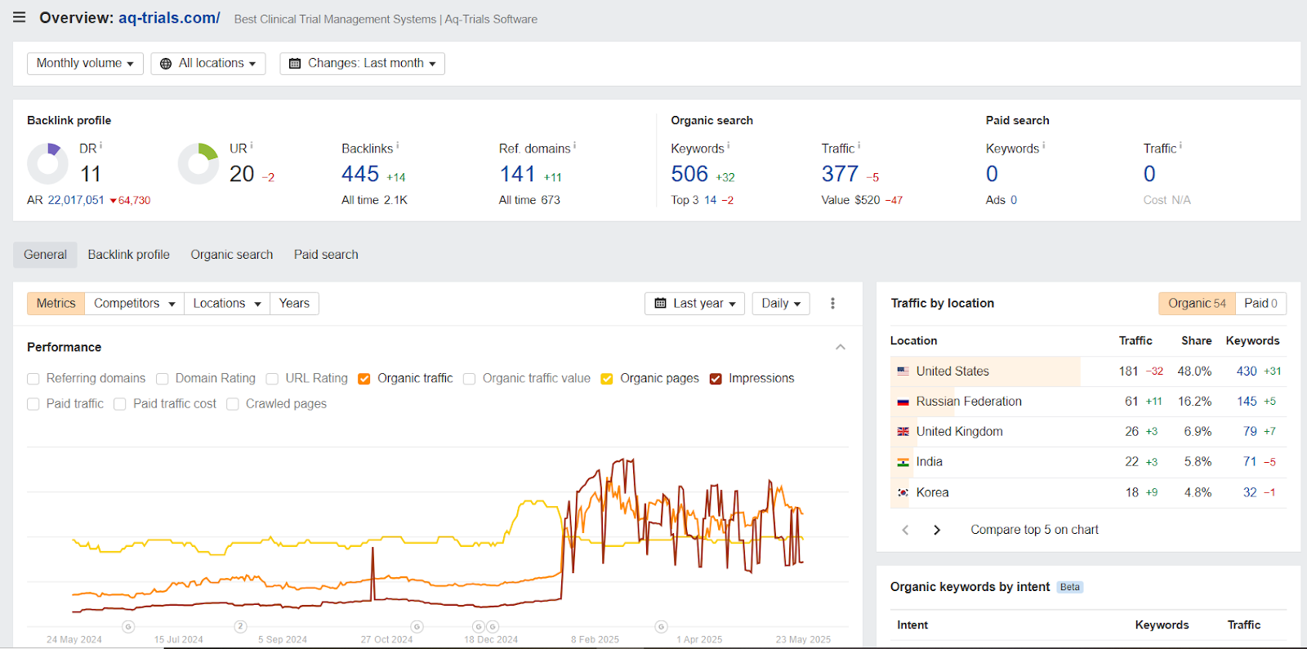Switch to the General tab
This screenshot has width=1307, height=649.
[x=45, y=255]
